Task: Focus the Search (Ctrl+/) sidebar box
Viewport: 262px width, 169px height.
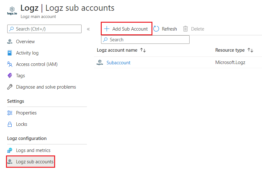Action: 44,29
